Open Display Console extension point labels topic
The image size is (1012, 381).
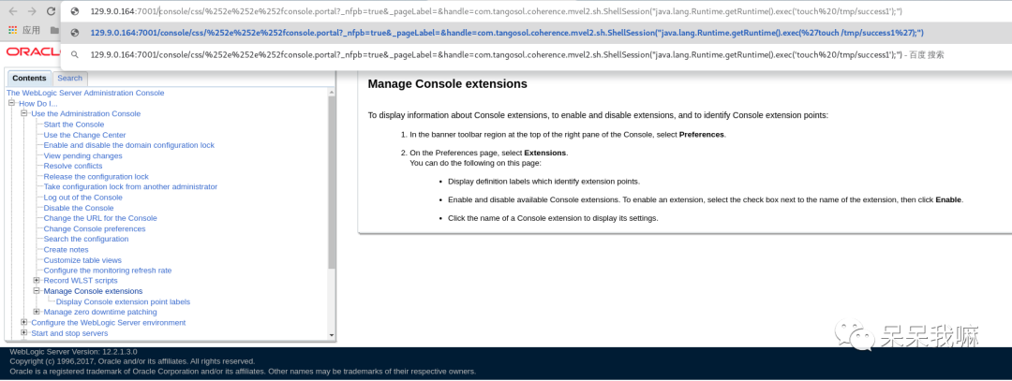[x=124, y=301]
